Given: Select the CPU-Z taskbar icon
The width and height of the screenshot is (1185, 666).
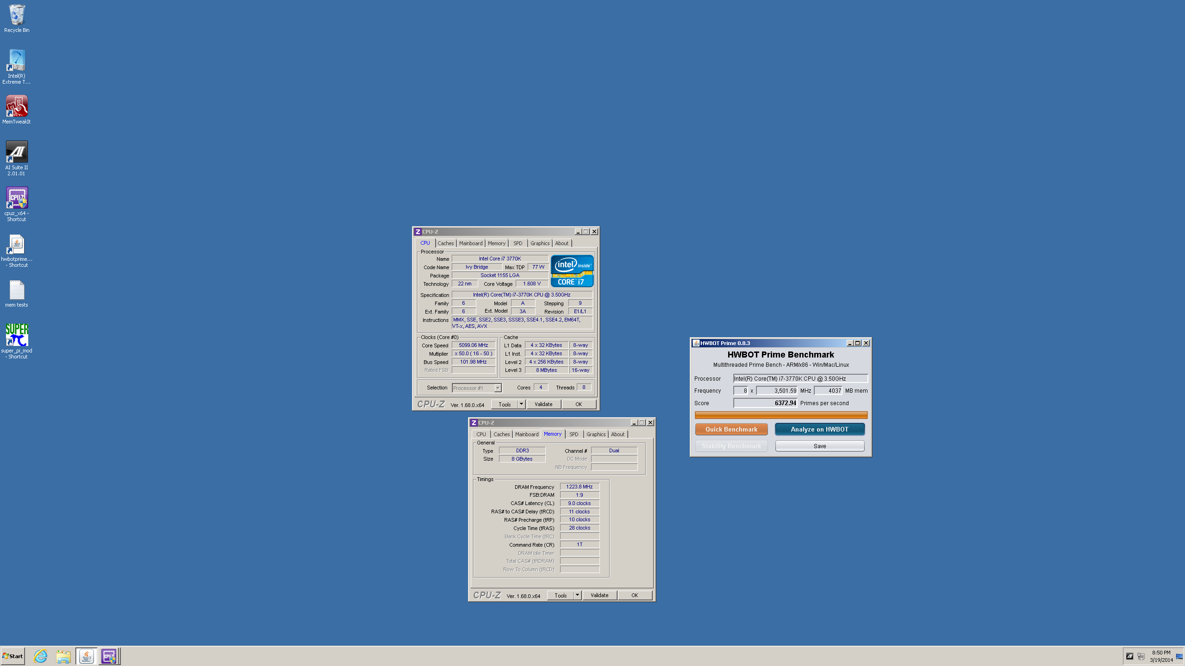Looking at the screenshot, I should pos(109,656).
